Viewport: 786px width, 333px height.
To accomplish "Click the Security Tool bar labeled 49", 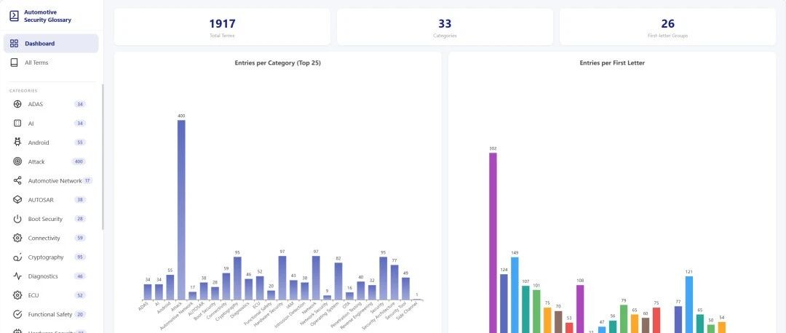I will pos(405,289).
